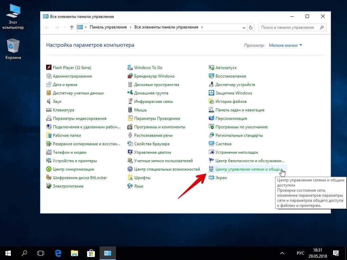Switch input language via РУС indicator

point(300,253)
